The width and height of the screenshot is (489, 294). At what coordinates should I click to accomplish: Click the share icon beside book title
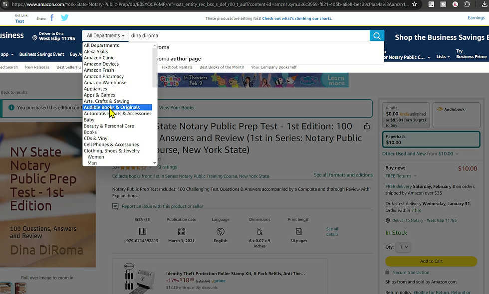367,126
